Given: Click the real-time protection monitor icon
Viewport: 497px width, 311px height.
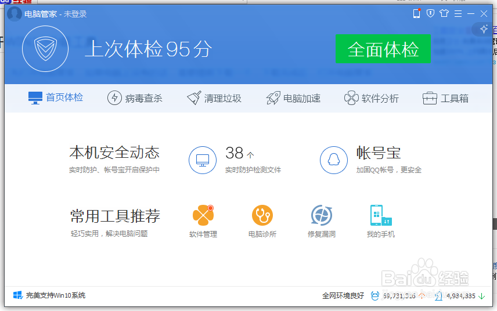Looking at the screenshot, I should pyautogui.click(x=203, y=160).
